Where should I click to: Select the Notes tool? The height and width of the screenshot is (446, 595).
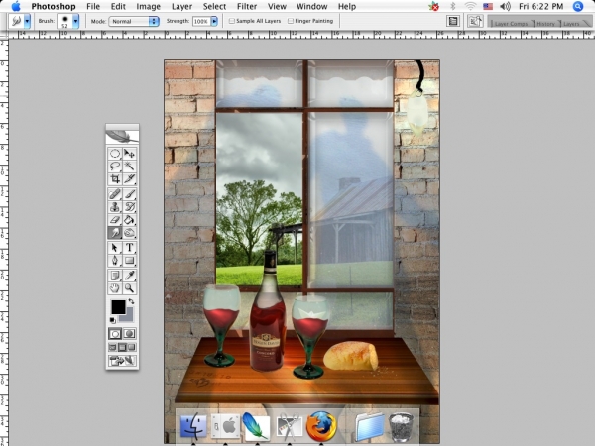[x=115, y=276]
